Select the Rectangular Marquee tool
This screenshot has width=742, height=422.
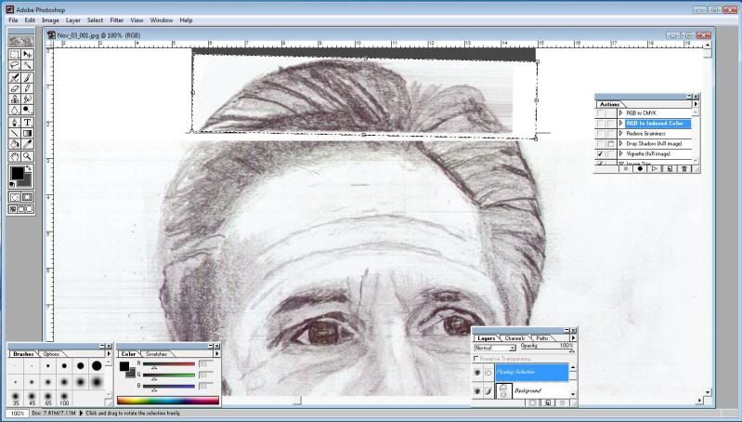point(15,55)
